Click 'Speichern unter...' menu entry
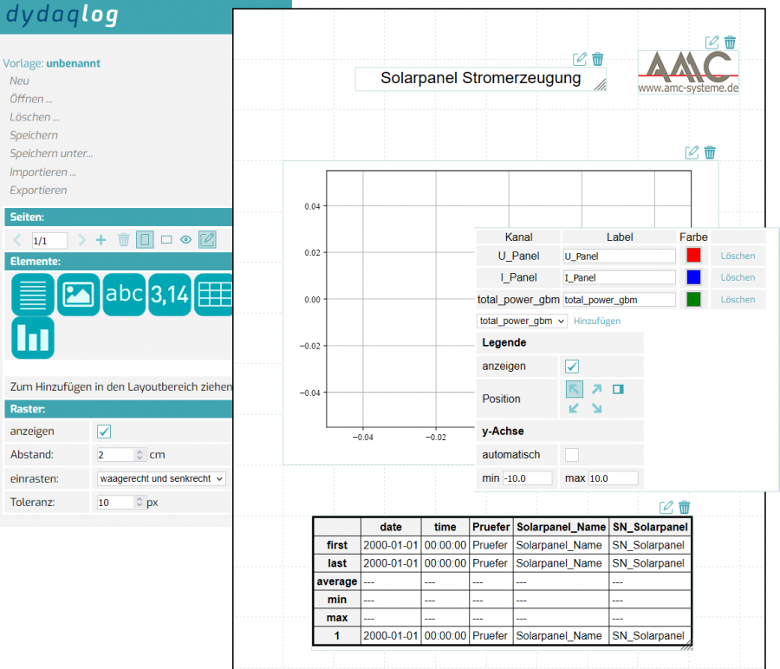Image resolution: width=780 pixels, height=669 pixels. tap(51, 153)
